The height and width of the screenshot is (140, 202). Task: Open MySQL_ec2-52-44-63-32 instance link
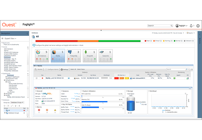pyautogui.click(x=55, y=78)
